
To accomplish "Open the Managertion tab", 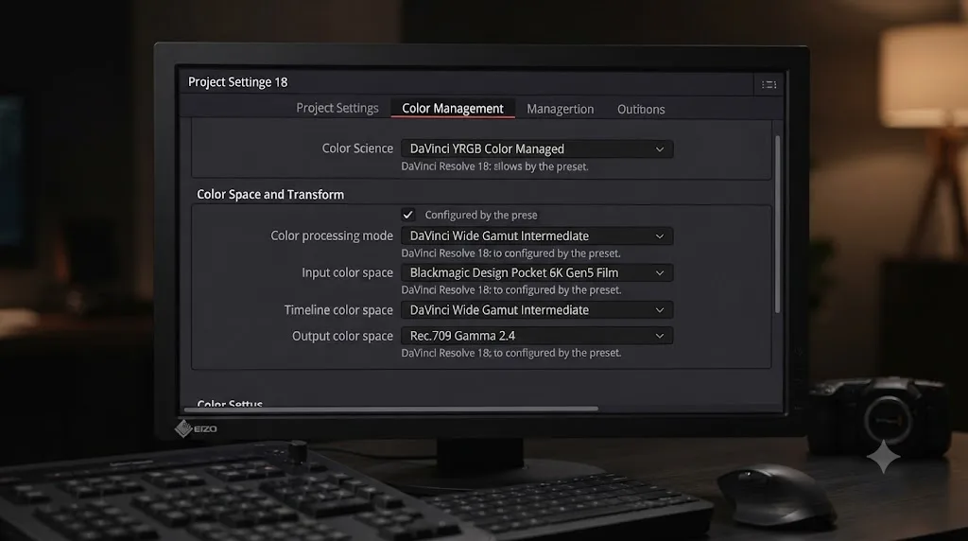I will pyautogui.click(x=560, y=110).
